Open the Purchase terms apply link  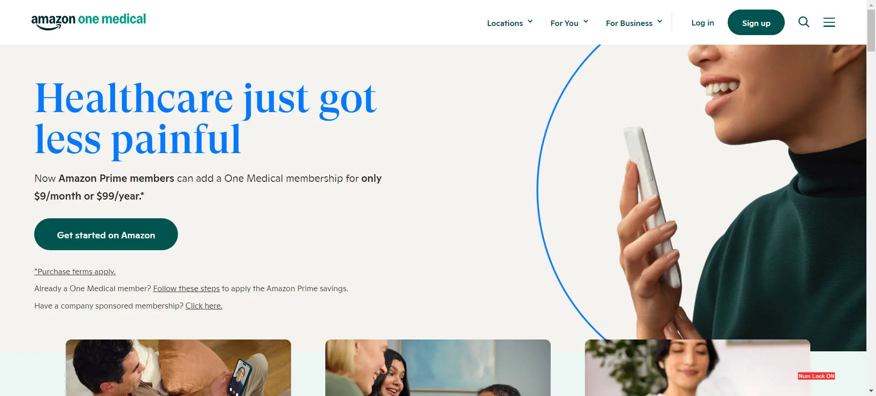coord(75,272)
